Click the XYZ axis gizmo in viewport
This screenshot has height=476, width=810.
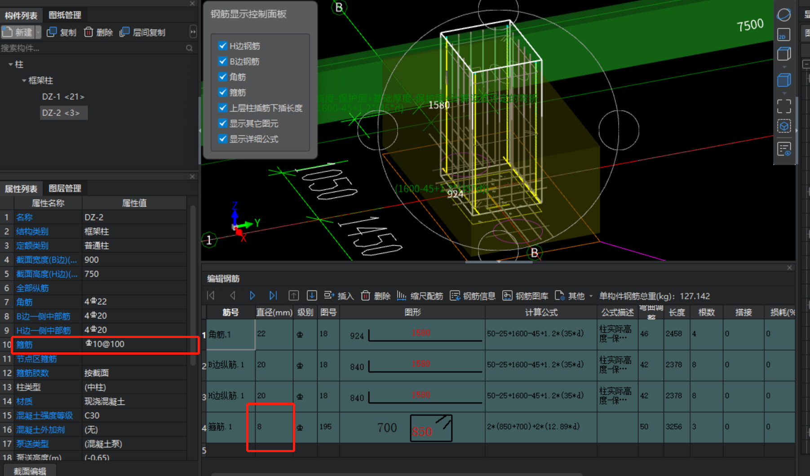(243, 222)
